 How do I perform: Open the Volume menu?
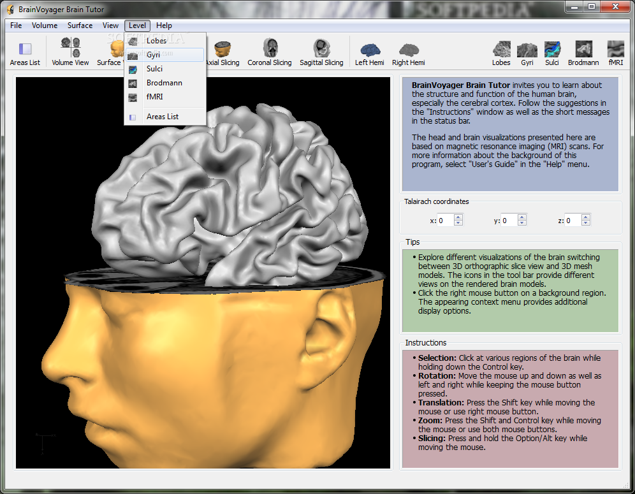tap(45, 25)
